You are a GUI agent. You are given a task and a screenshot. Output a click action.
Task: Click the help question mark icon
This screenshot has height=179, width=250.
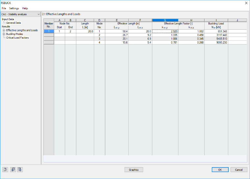(5, 169)
